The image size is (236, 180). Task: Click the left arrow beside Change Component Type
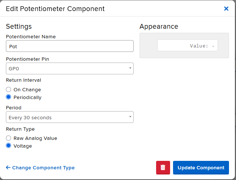[8, 167]
